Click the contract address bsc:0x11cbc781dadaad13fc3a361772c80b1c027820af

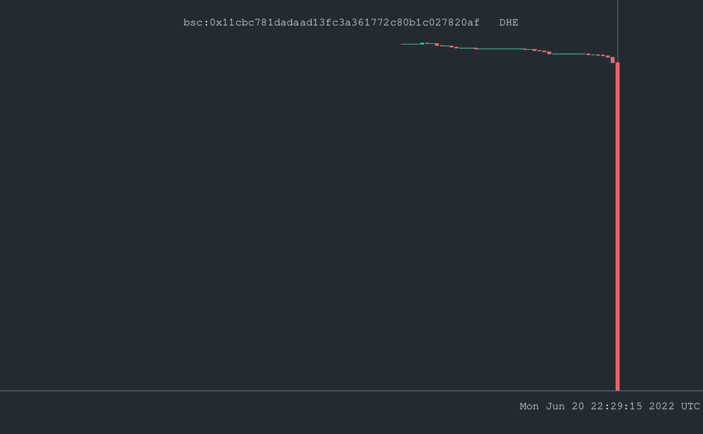(332, 23)
